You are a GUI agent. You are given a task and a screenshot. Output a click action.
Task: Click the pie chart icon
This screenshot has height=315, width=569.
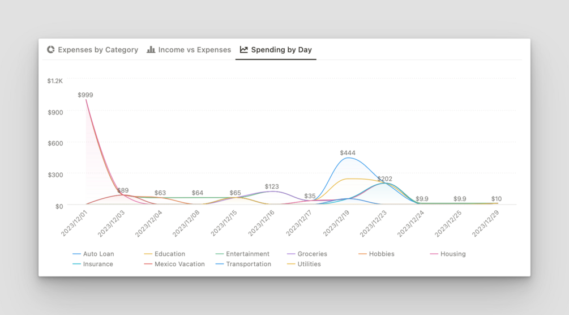point(51,50)
